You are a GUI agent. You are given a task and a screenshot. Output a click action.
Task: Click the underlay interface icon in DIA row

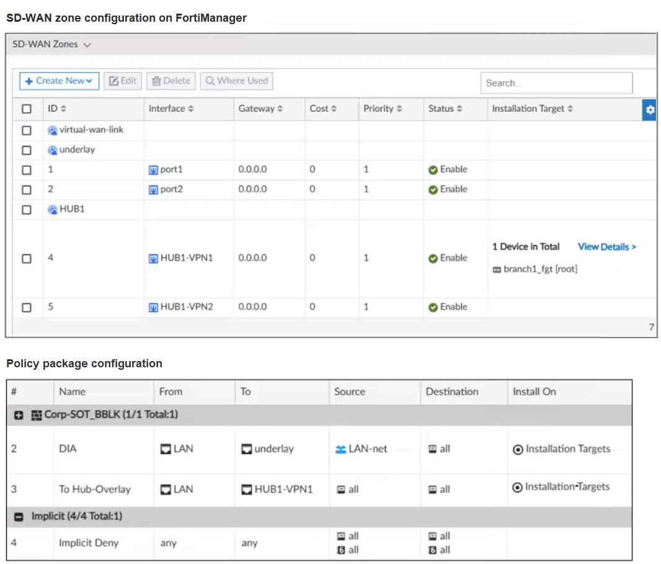pyautogui.click(x=247, y=449)
